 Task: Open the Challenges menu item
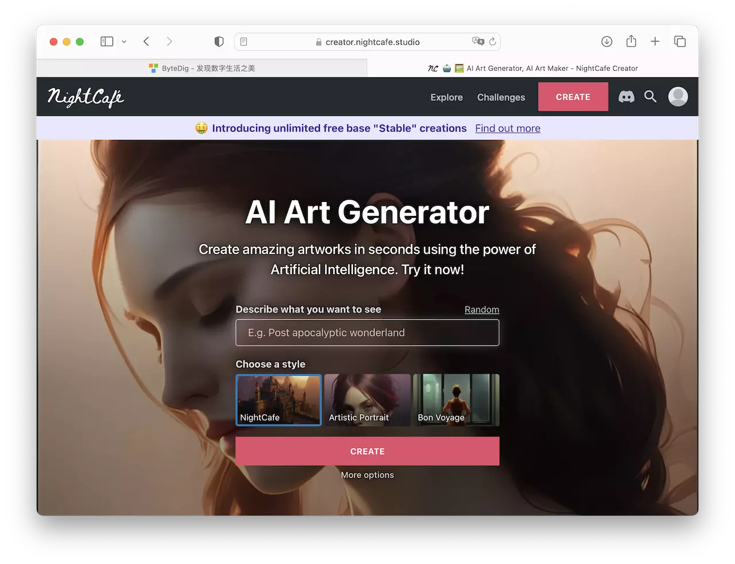[x=501, y=98]
